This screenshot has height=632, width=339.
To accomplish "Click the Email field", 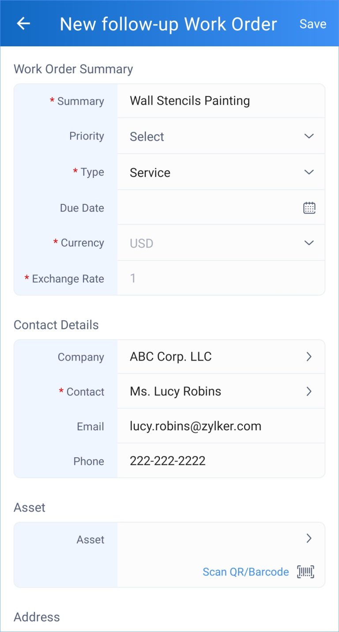I will [x=196, y=426].
